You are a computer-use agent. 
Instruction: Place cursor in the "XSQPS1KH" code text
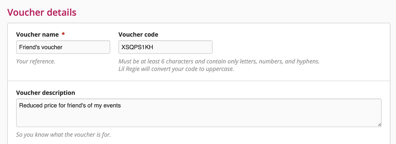(x=137, y=47)
